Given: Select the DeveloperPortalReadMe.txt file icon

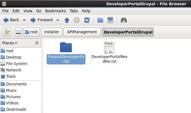Looking at the screenshot, I should point(109,47).
